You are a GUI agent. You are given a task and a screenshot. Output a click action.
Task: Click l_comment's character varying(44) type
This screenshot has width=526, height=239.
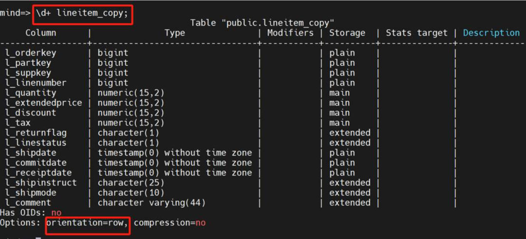coord(151,203)
